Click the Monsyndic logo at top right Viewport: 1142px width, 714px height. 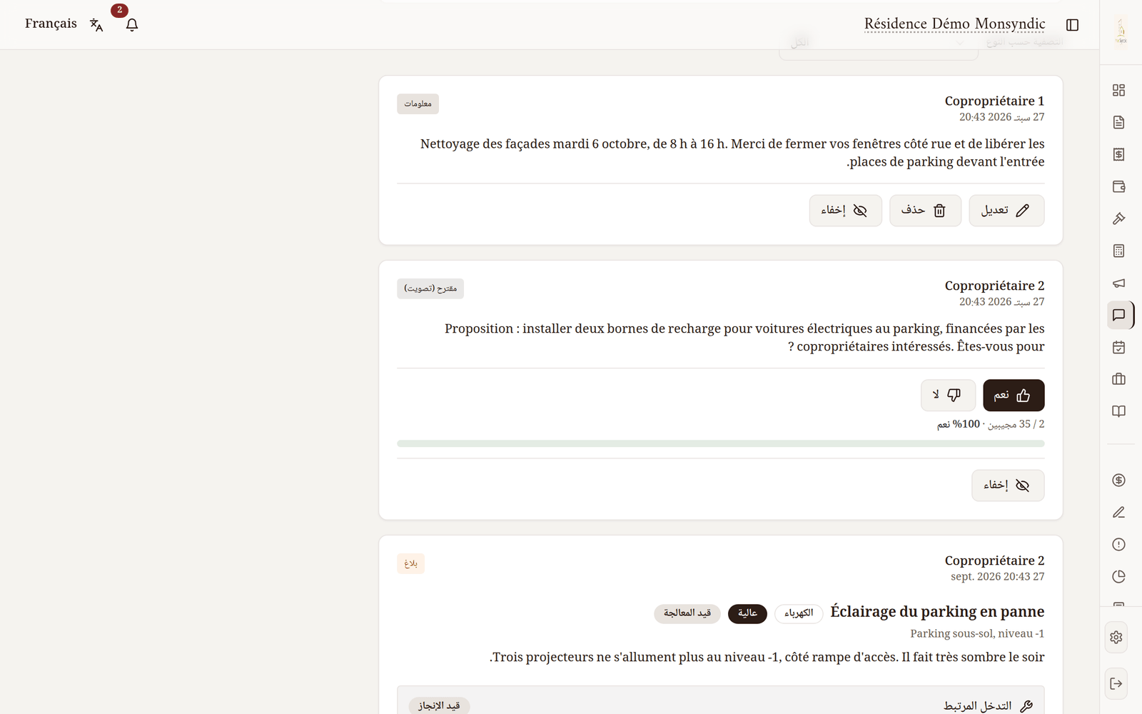(1121, 31)
